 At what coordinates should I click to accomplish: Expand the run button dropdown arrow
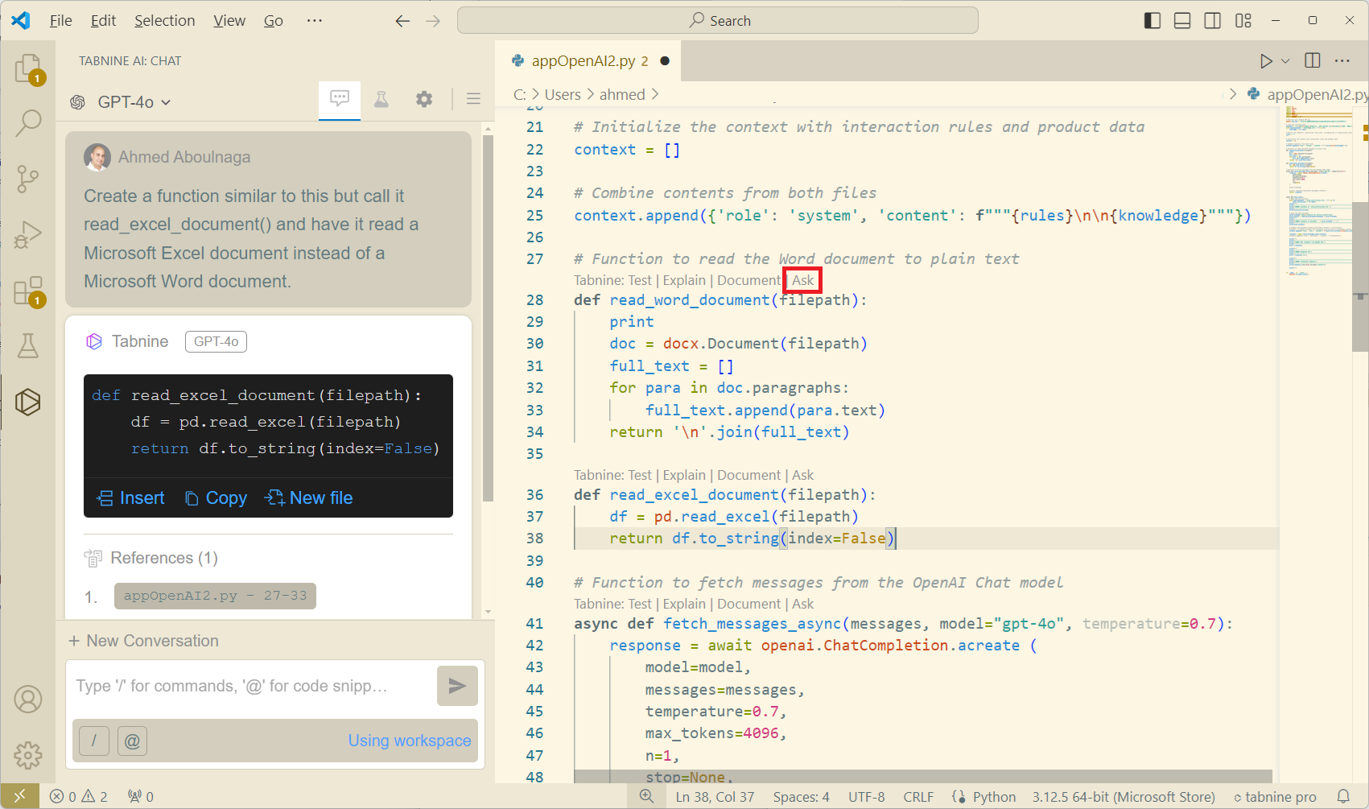coord(1285,61)
